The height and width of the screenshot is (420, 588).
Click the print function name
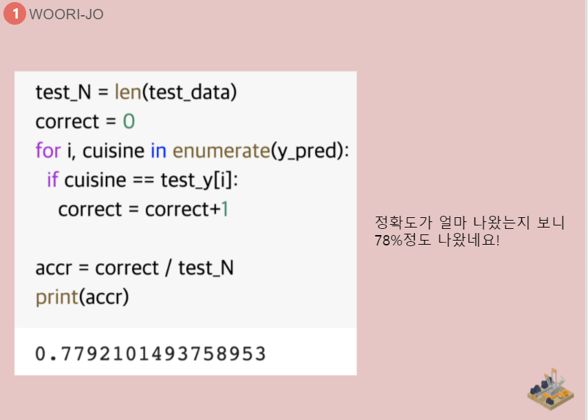pos(56,297)
